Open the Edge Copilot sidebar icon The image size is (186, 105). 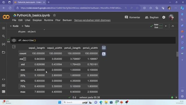182,8
